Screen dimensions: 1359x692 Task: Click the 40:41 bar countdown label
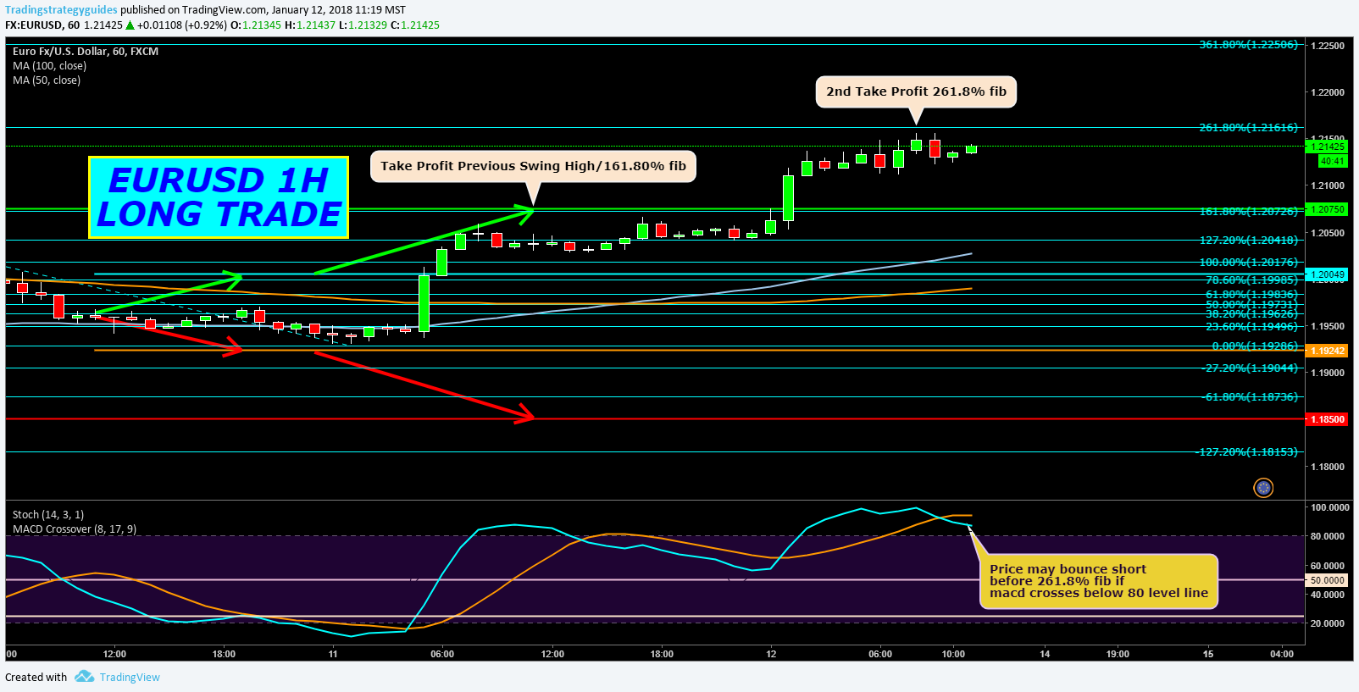(x=1332, y=161)
